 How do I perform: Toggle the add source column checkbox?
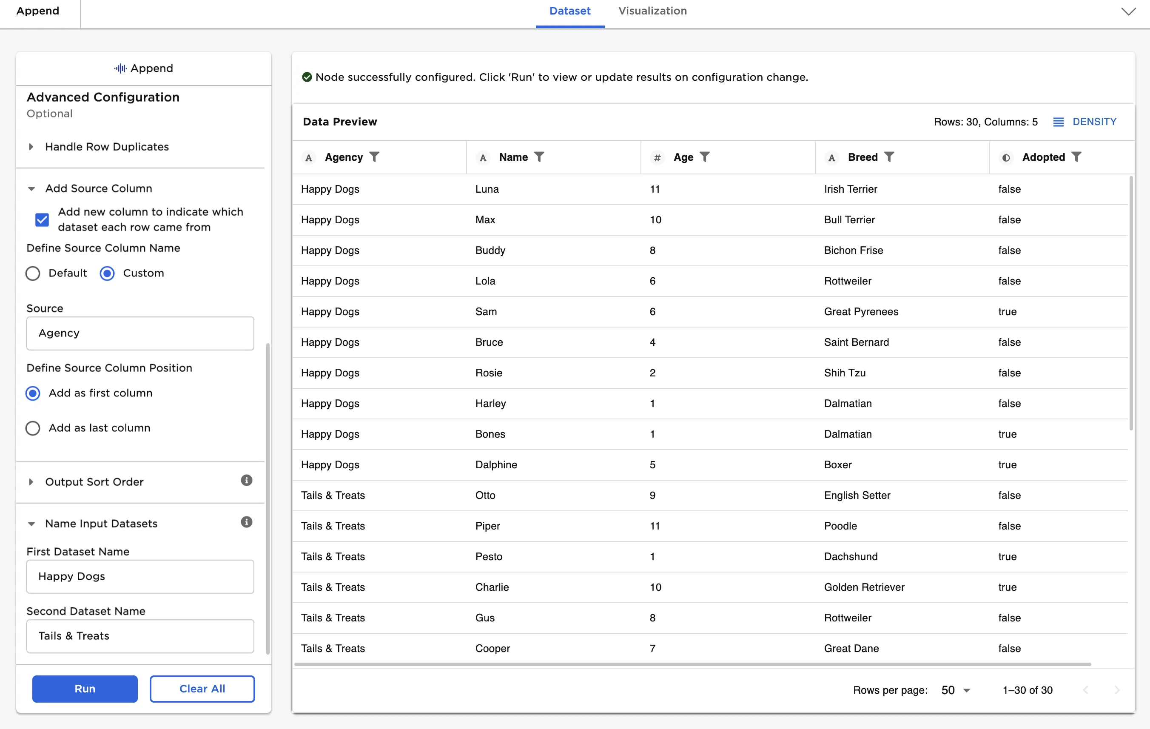point(42,219)
